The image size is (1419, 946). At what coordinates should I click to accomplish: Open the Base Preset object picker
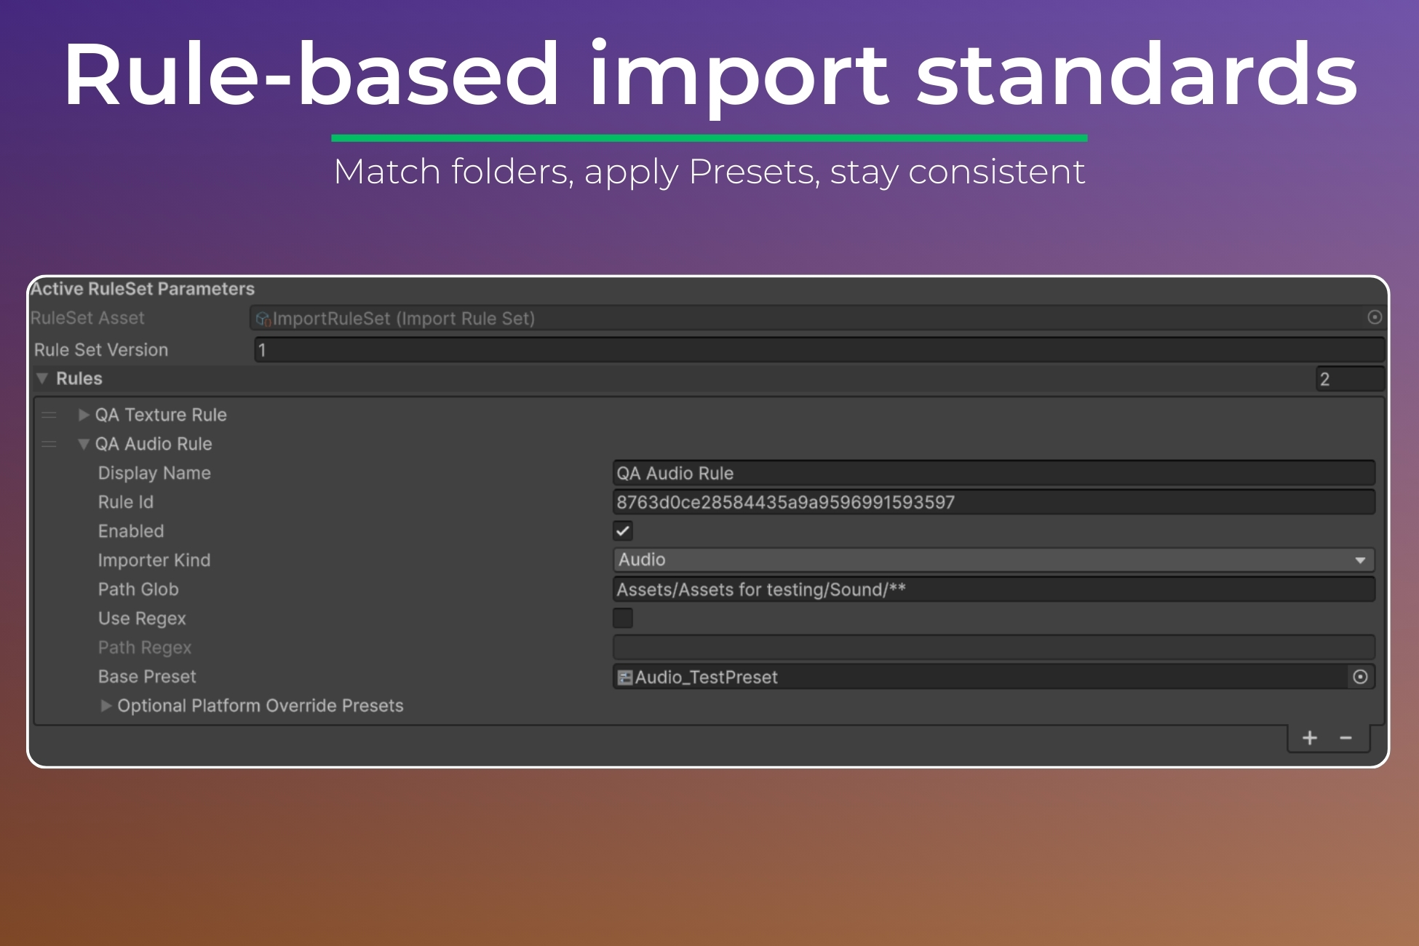(x=1359, y=677)
